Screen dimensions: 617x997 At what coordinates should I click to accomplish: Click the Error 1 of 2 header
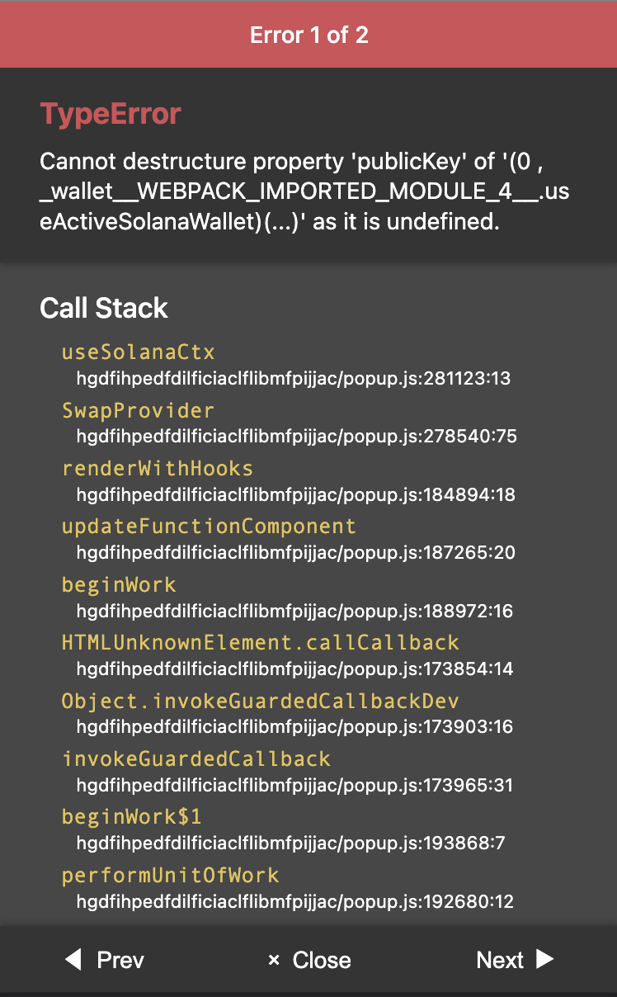(x=308, y=34)
